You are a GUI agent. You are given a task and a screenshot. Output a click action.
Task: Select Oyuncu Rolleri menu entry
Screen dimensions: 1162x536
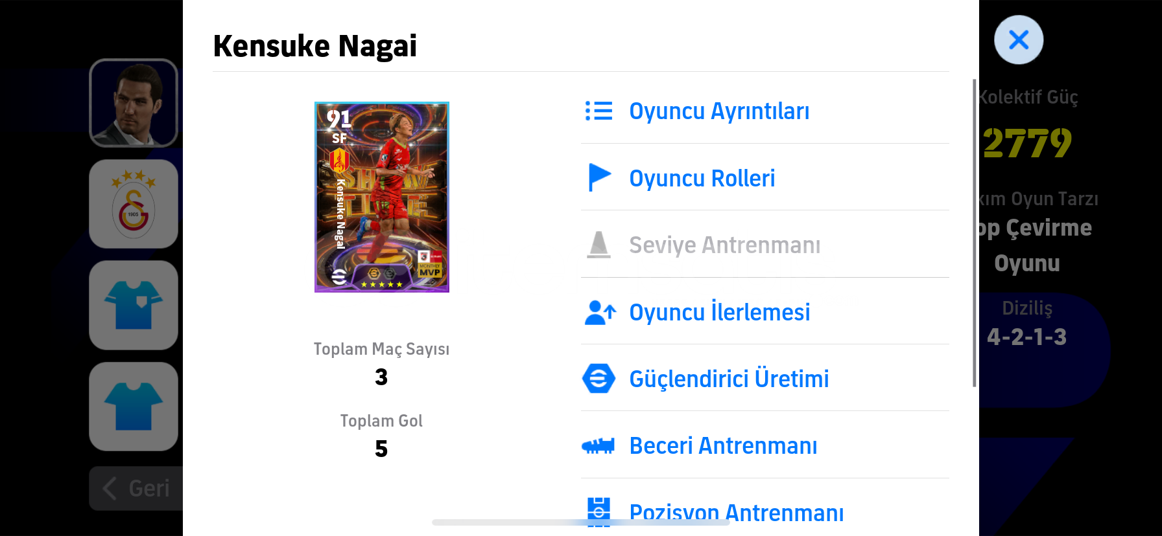coord(765,177)
